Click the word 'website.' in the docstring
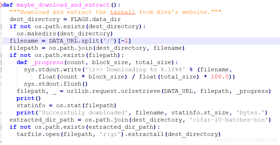280x145 pixels. click(x=196, y=12)
